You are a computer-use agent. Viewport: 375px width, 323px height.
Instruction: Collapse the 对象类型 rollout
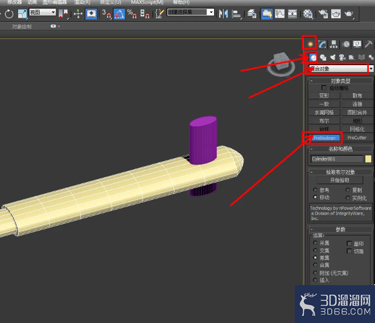click(x=340, y=81)
